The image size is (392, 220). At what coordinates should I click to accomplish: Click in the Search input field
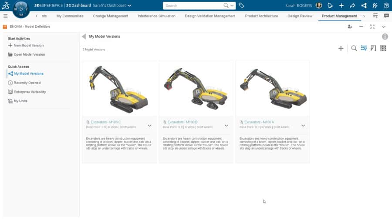[x=193, y=6]
